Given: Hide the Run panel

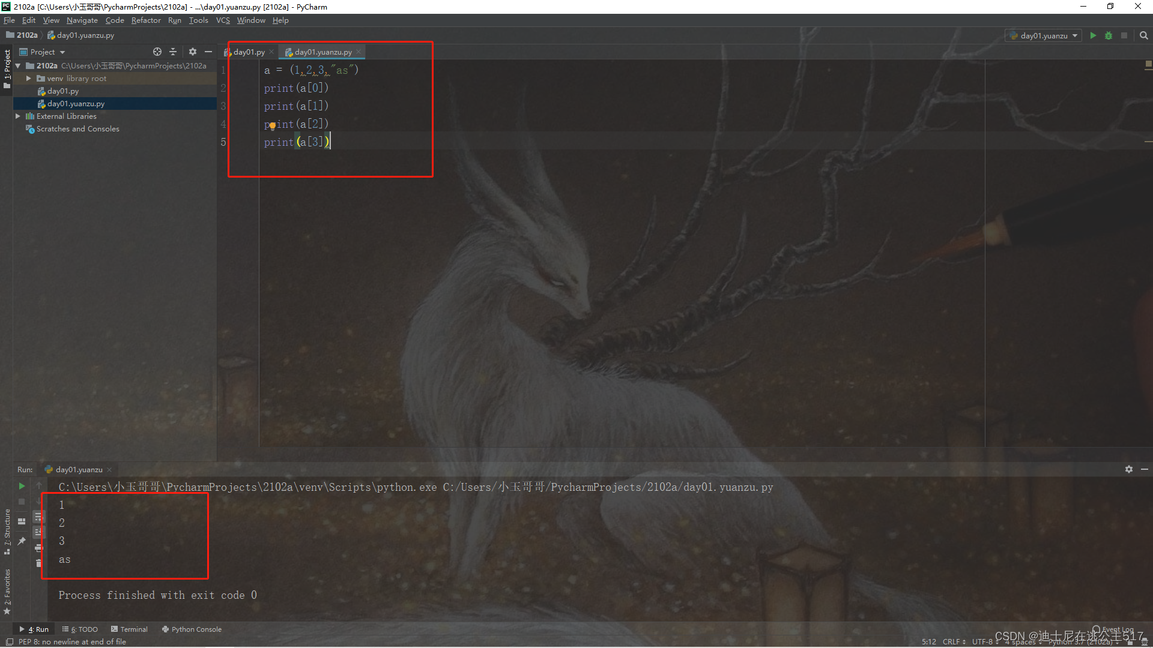Looking at the screenshot, I should (x=1145, y=469).
